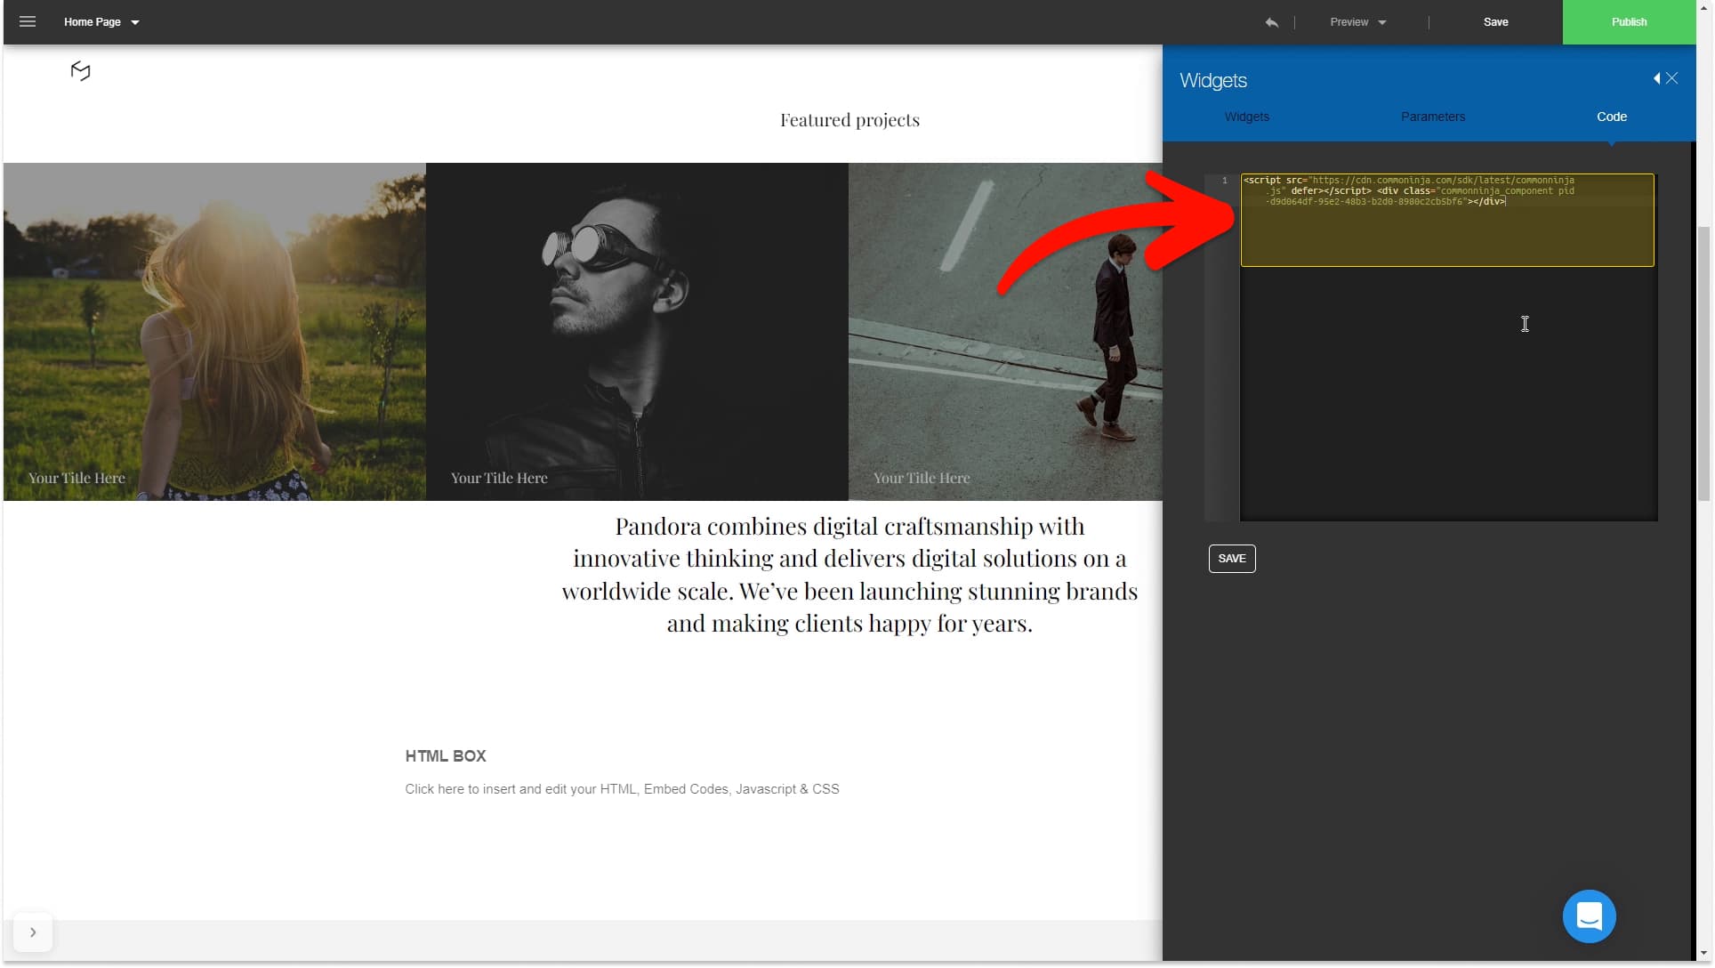Viewport: 1715px width, 968px height.
Task: Select the man with goggles project thumbnail
Action: pyautogui.click(x=637, y=331)
